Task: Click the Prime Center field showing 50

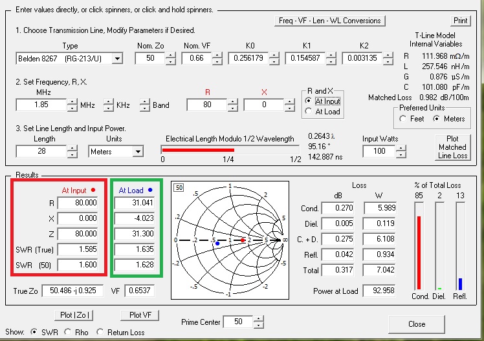Action: (238, 322)
